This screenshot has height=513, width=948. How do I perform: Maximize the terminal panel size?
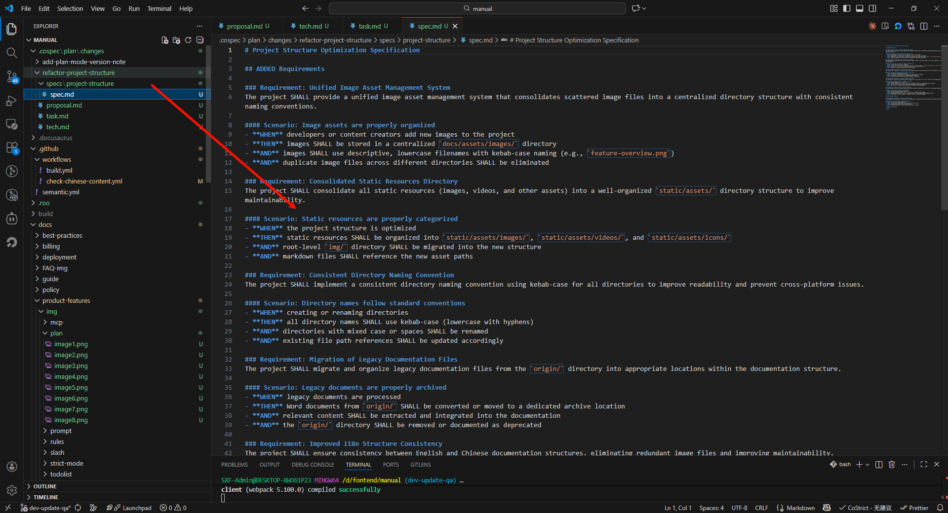click(924, 464)
